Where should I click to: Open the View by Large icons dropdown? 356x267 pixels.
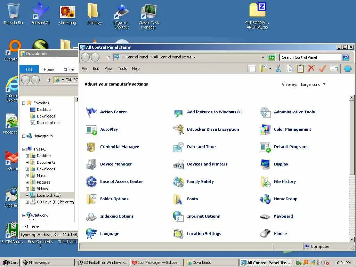313,84
